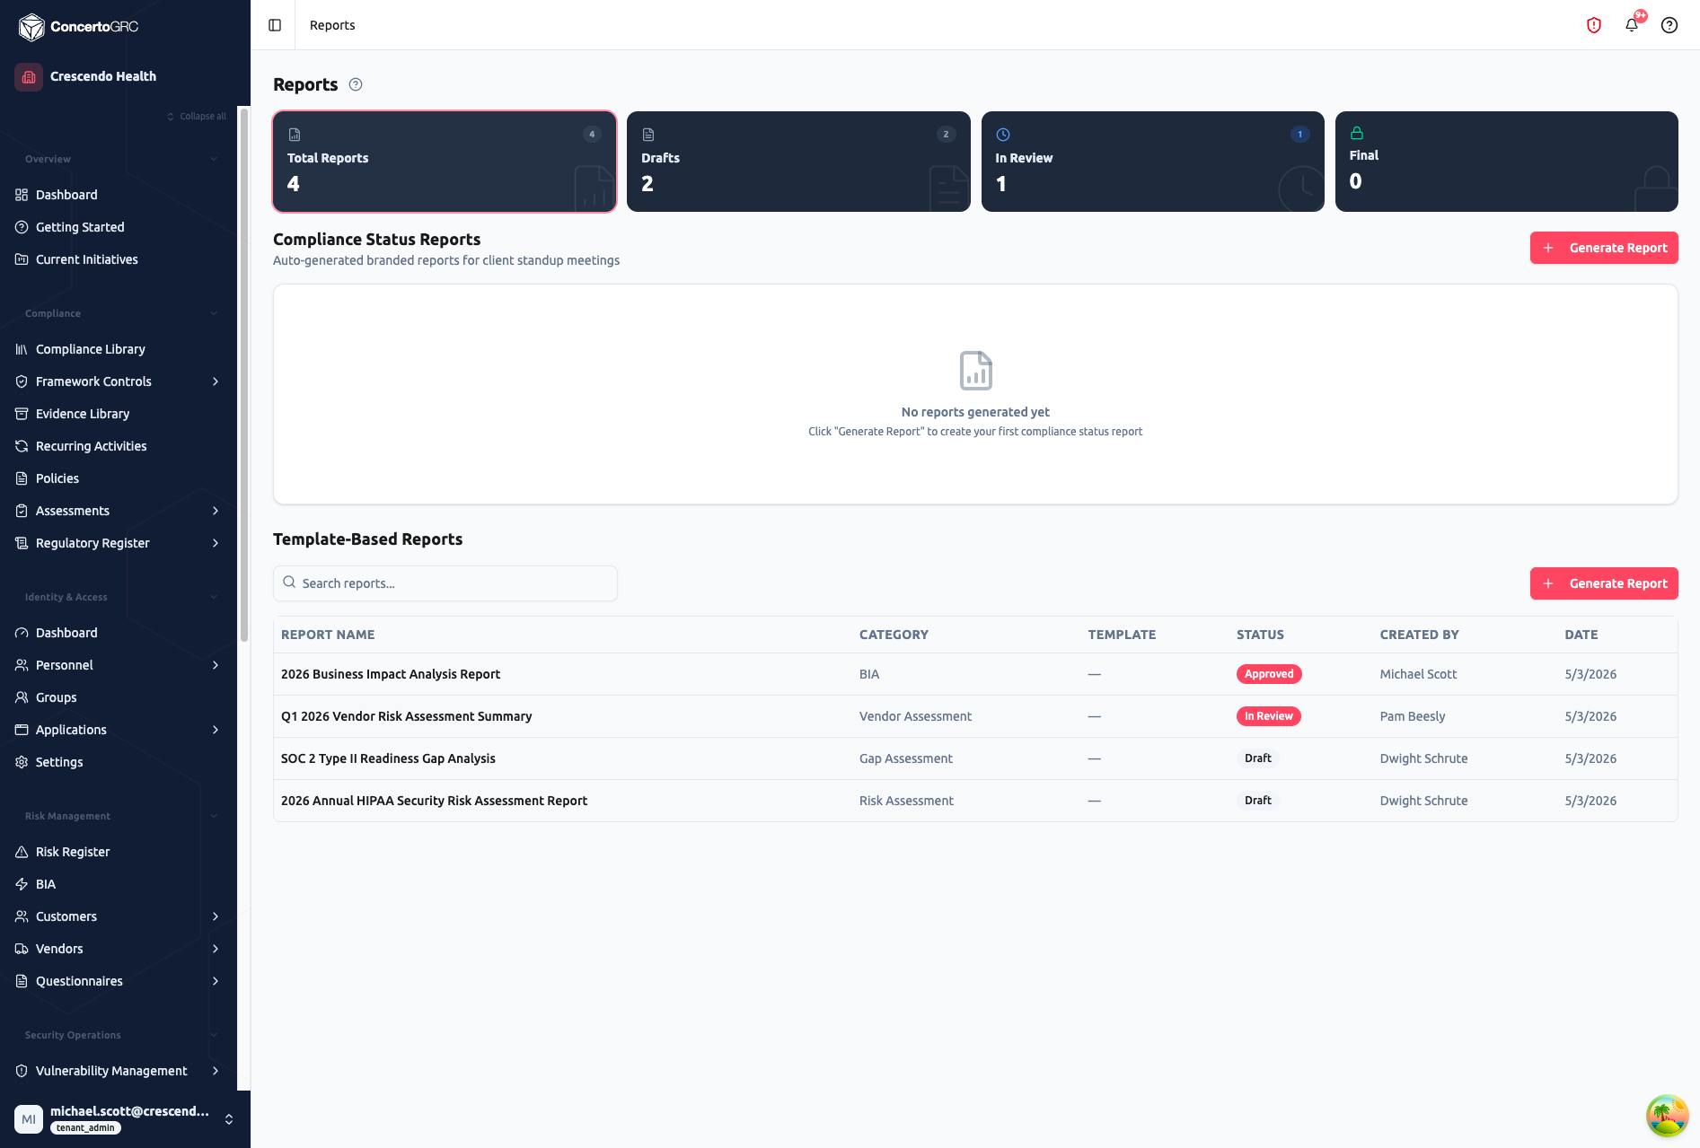Screen dimensions: 1700x1148
Task: Toggle the sidebar panel icon
Action: click(275, 25)
